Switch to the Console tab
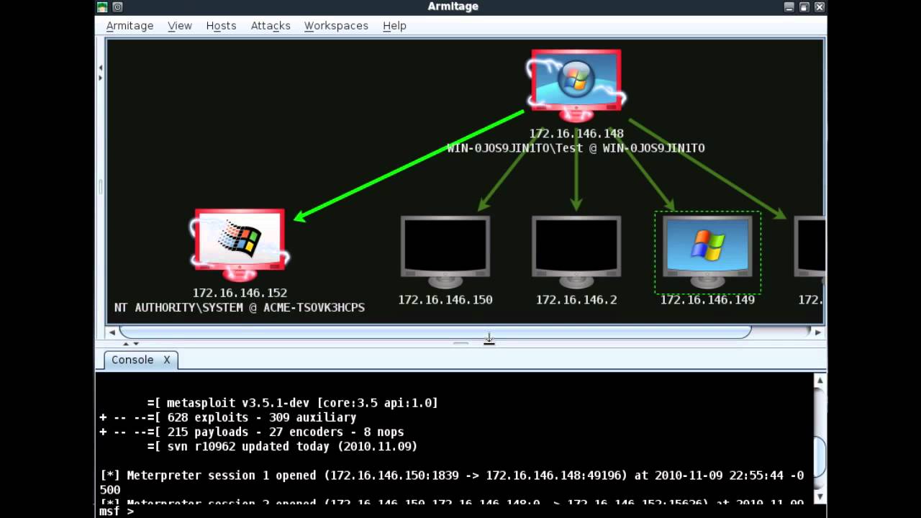 [132, 360]
